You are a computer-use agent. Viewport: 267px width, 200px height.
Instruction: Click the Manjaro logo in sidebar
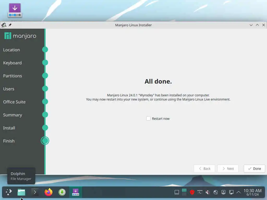point(20,36)
